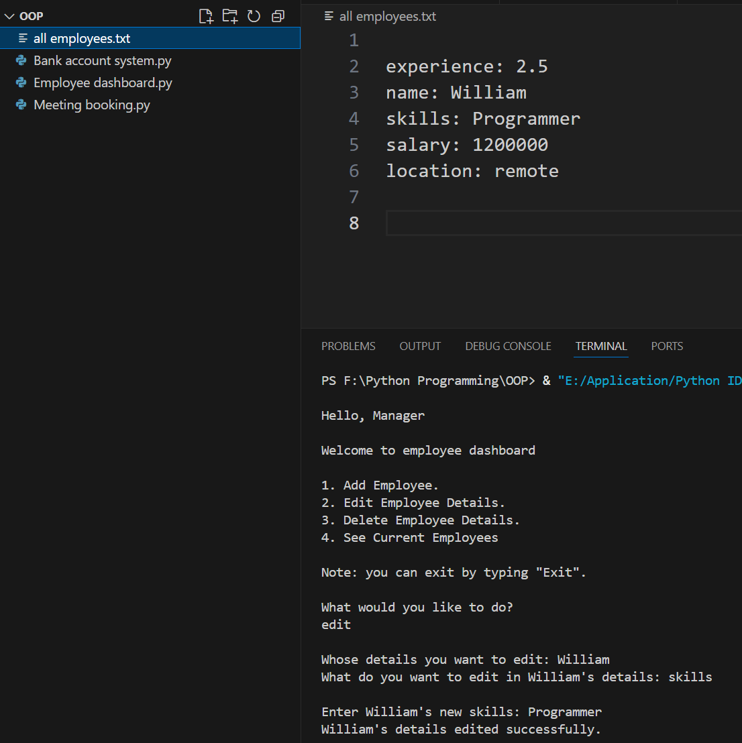Select the TERMINAL panel tab
The height and width of the screenshot is (743, 742).
(601, 346)
